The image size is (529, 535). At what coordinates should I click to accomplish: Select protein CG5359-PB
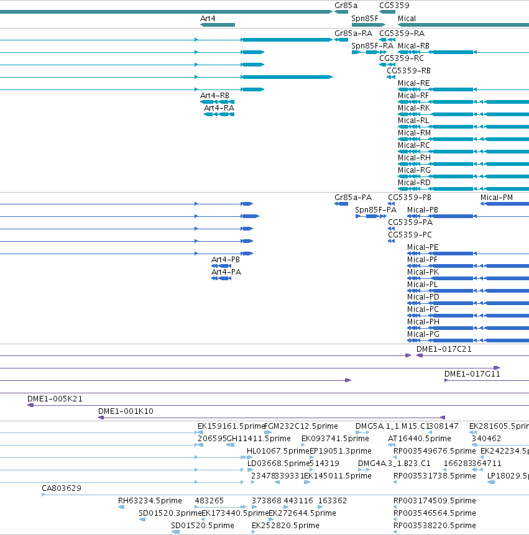click(410, 198)
